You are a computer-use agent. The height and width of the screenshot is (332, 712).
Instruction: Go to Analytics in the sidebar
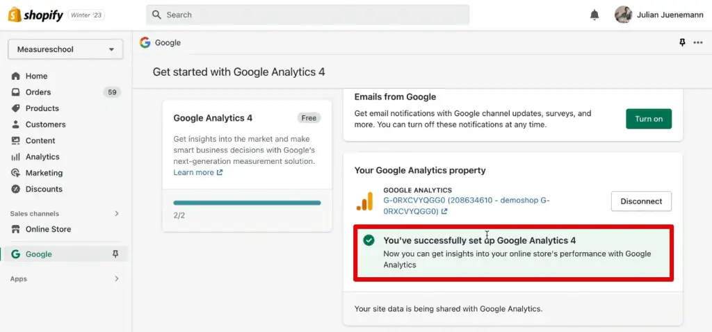pyautogui.click(x=42, y=157)
